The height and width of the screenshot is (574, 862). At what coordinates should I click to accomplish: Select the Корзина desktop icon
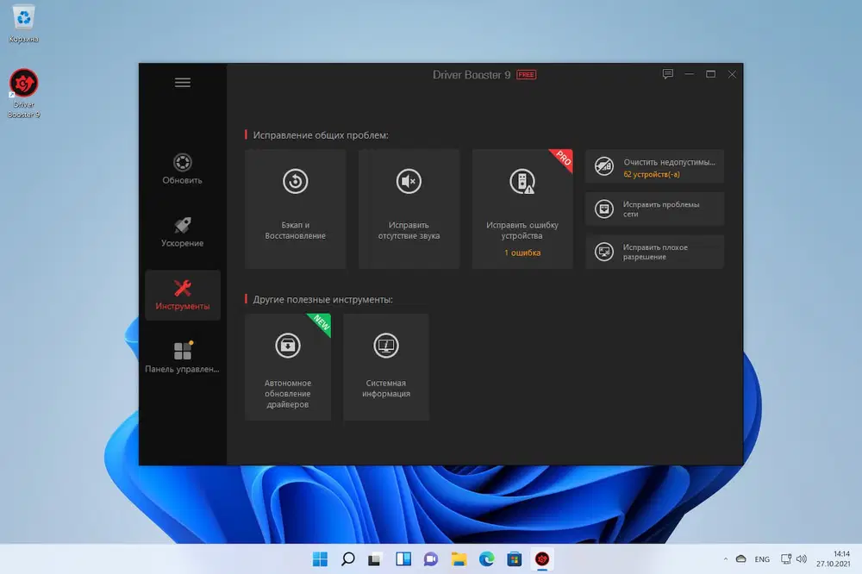(23, 24)
